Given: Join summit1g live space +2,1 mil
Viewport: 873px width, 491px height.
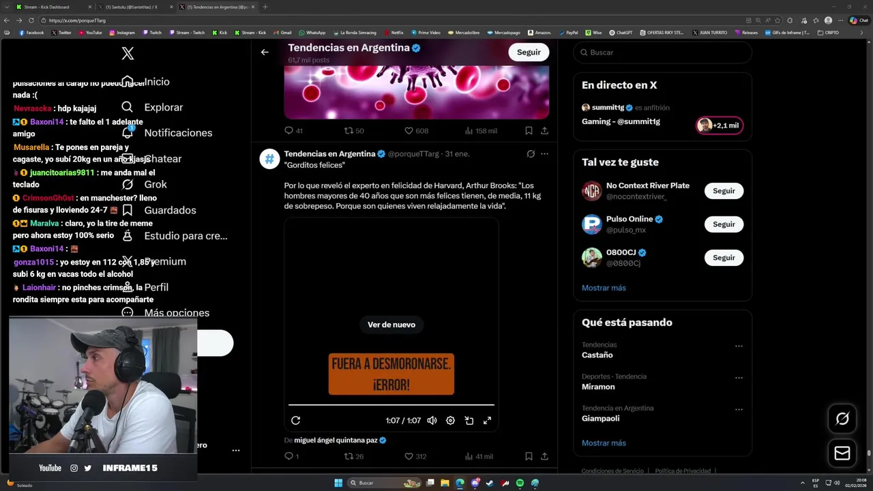Looking at the screenshot, I should pyautogui.click(x=719, y=125).
